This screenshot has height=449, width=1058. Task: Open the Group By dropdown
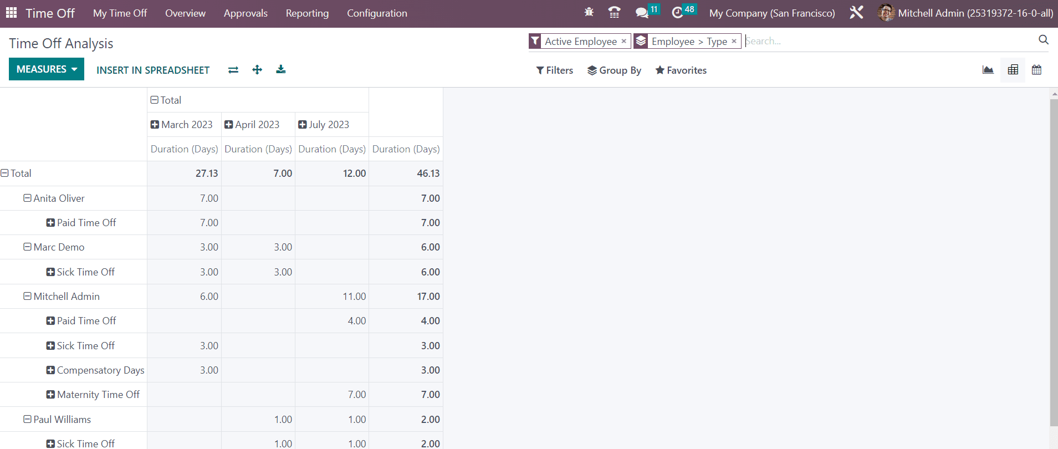pos(614,70)
